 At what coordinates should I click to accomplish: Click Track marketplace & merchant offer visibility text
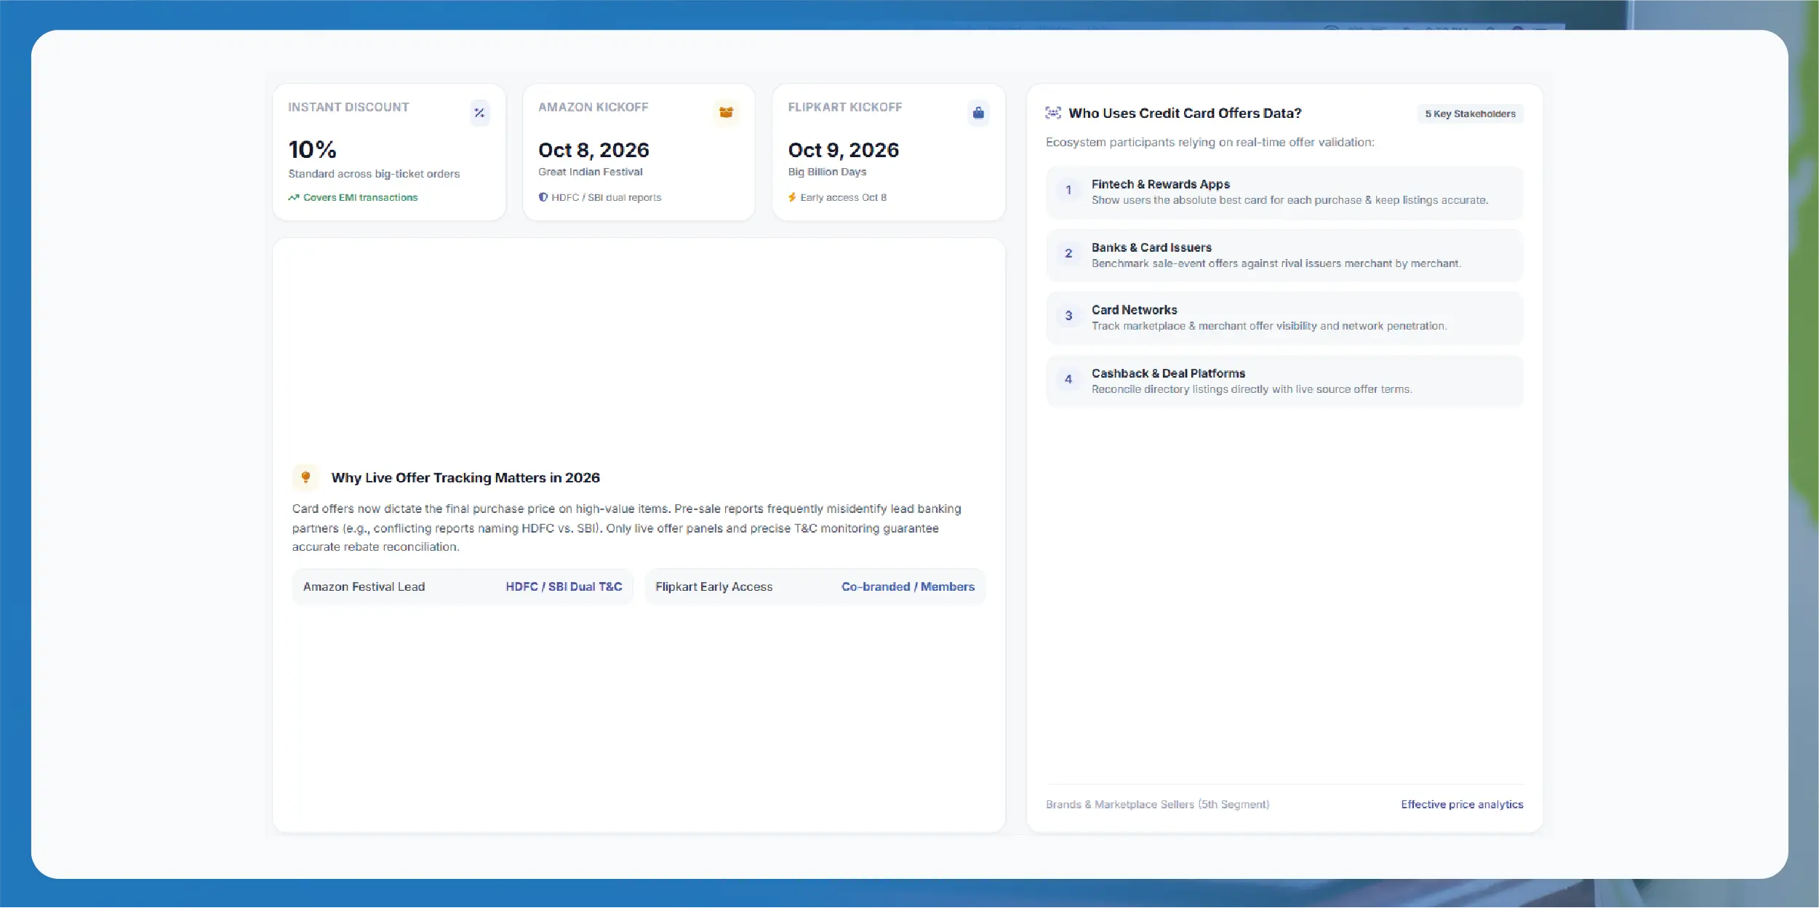(x=1269, y=326)
